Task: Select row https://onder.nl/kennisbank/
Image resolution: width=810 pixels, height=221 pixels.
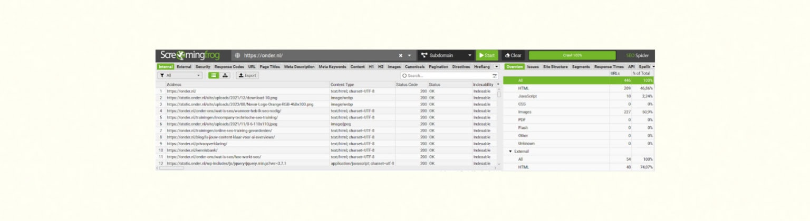Action: [x=326, y=150]
